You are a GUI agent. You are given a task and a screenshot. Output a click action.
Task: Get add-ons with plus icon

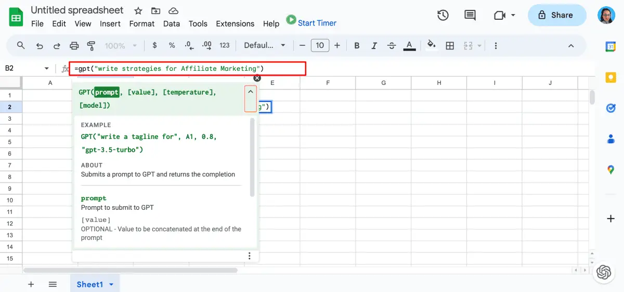[x=610, y=219]
